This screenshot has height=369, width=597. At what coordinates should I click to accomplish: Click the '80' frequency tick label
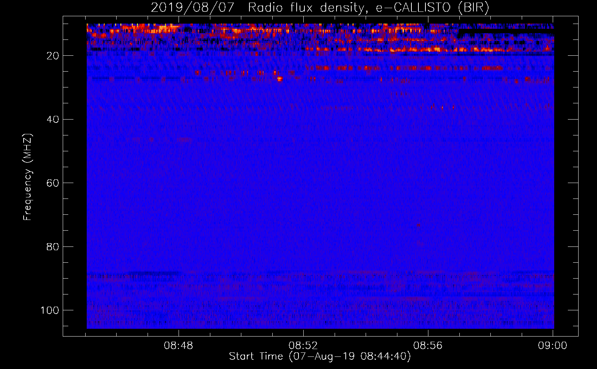point(53,246)
